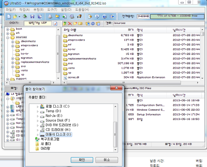Image resolution: width=207 pixels, height=167 pixels.
Task: Click the 취소 button
Action: [x=106, y=160]
